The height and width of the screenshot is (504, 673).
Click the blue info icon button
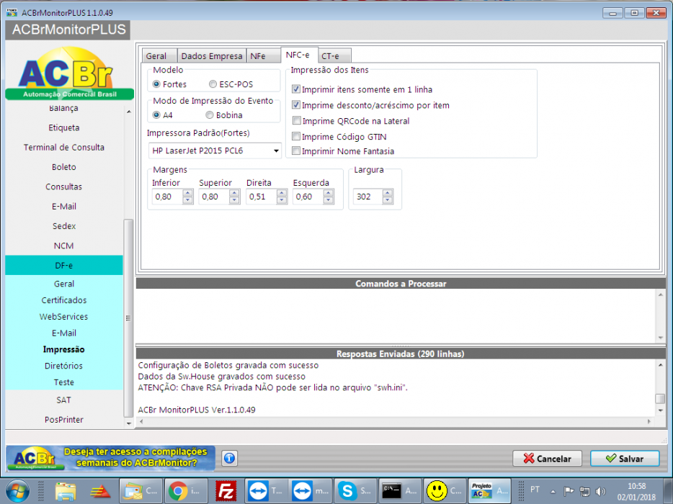point(230,458)
